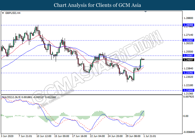
Task: Select the 1.28088 resistance price label
Action: coord(189,25)
